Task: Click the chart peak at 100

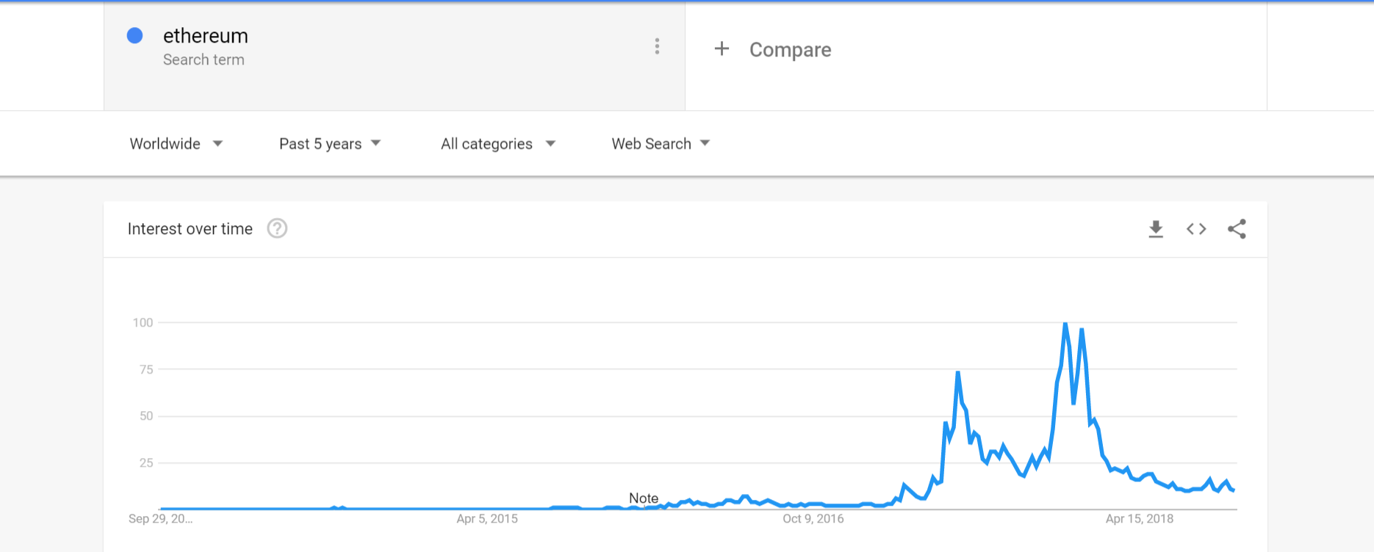Action: 1065,324
